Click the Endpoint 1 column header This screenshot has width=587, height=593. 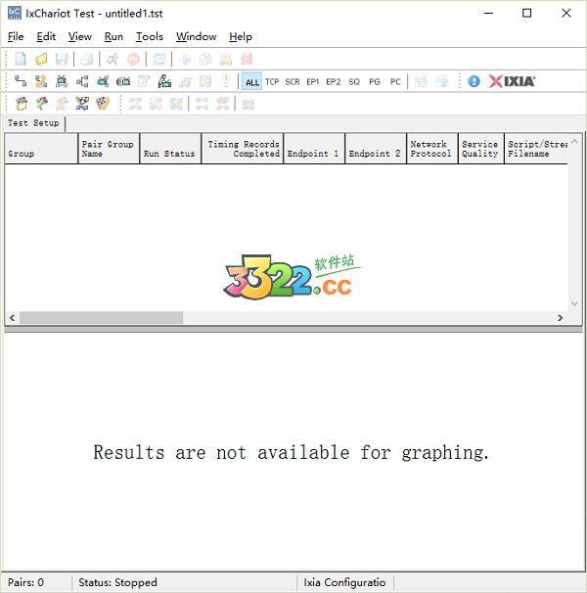click(x=314, y=149)
